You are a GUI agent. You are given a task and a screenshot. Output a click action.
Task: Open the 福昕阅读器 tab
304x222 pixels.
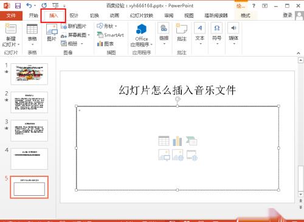(x=216, y=16)
